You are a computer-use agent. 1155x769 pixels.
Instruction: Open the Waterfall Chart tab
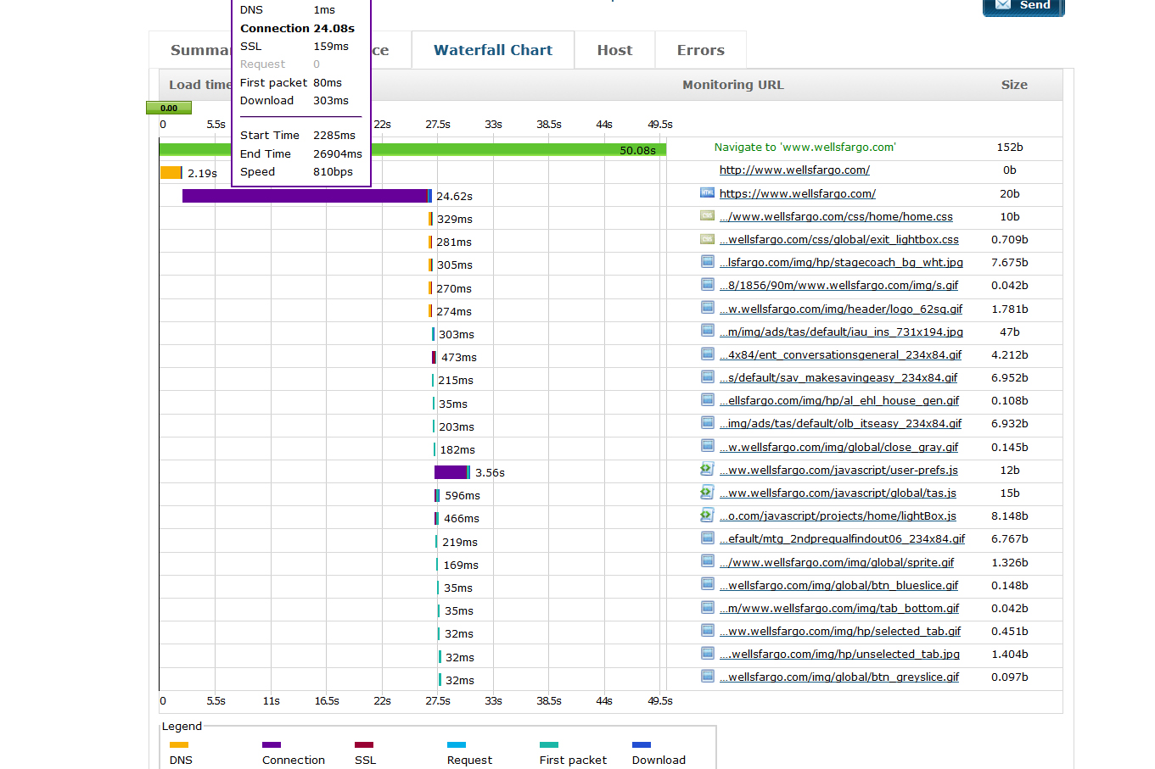493,50
